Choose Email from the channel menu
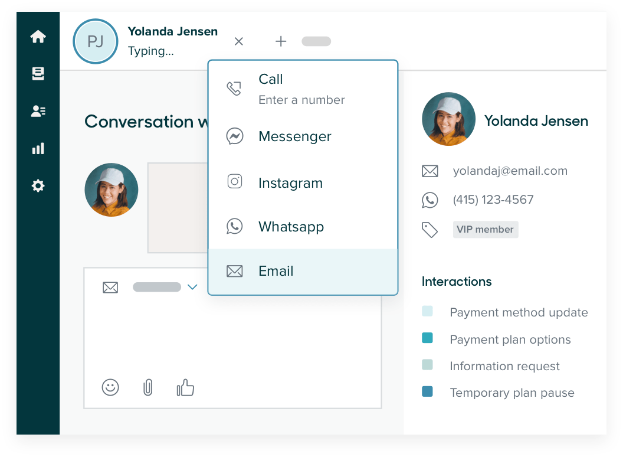 coord(303,271)
